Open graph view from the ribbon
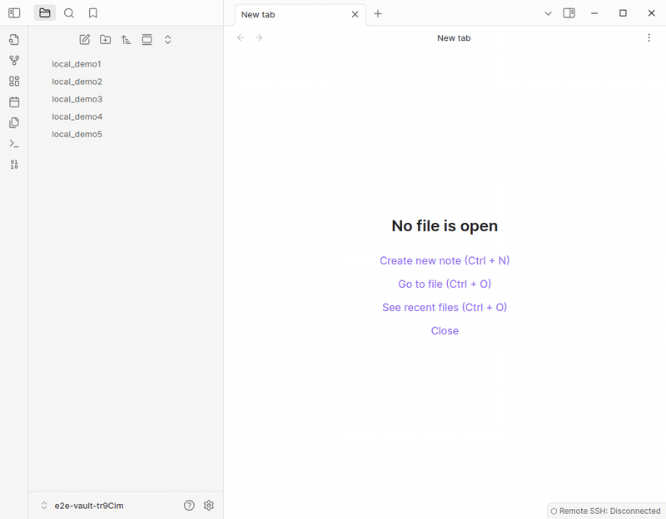666x519 pixels. (14, 60)
